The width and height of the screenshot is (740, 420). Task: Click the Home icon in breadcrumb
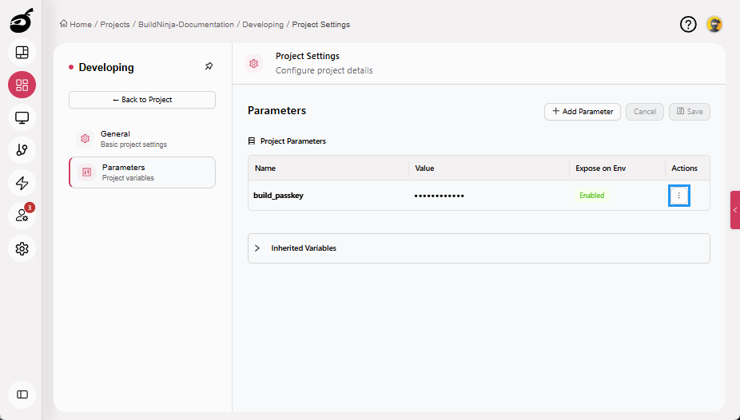[64, 24]
